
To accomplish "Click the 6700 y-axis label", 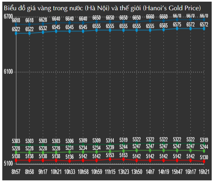I will [x=7, y=16].
